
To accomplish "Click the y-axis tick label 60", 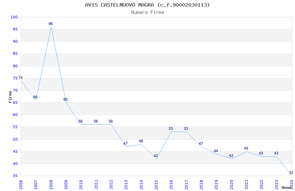I will click(15, 115).
